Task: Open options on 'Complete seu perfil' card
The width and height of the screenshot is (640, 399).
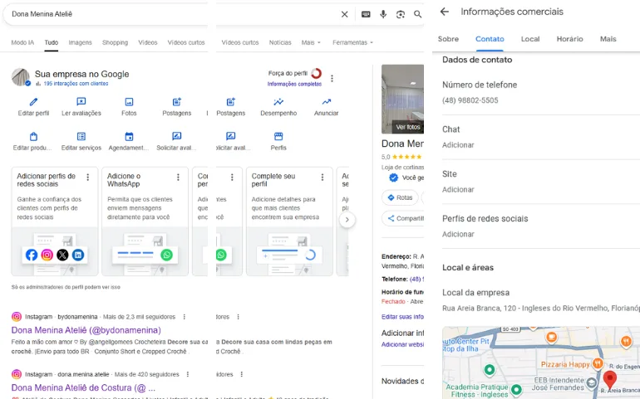Action: (x=322, y=178)
